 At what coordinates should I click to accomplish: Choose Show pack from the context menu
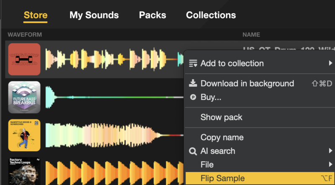221,117
